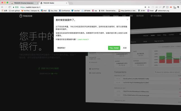181x111 pixels.
Task: Click the green connect TREZOR device link
Action: coord(48,68)
